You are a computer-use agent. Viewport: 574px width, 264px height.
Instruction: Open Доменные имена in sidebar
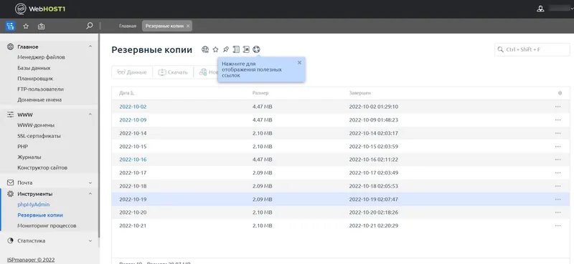pos(39,99)
